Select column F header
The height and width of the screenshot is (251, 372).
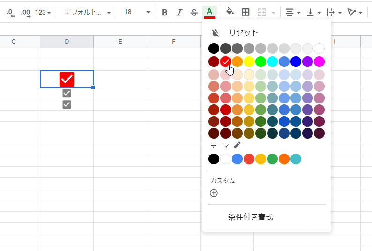[x=174, y=42]
